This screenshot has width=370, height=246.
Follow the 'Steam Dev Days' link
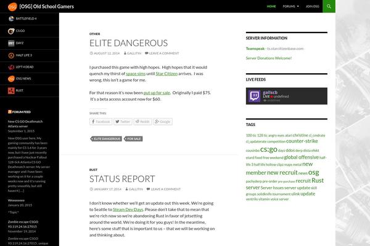(x=128, y=210)
